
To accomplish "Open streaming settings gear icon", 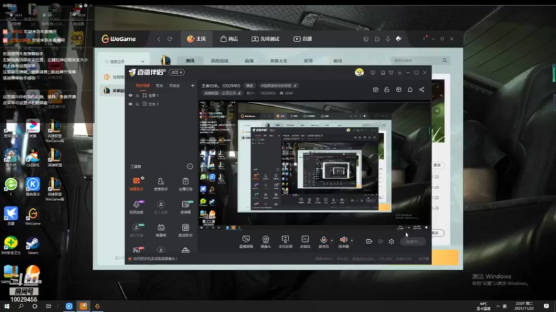I will [391, 241].
